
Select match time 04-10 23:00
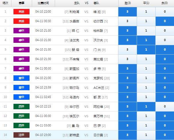pyautogui.click(x=43, y=135)
